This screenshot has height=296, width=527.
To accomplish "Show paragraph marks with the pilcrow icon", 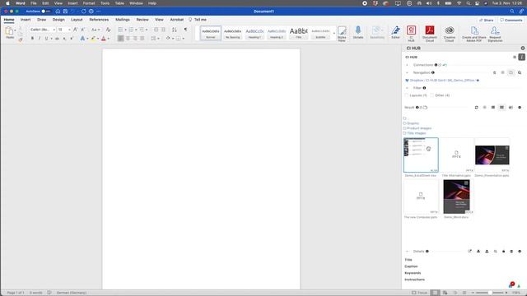I will pos(185,30).
